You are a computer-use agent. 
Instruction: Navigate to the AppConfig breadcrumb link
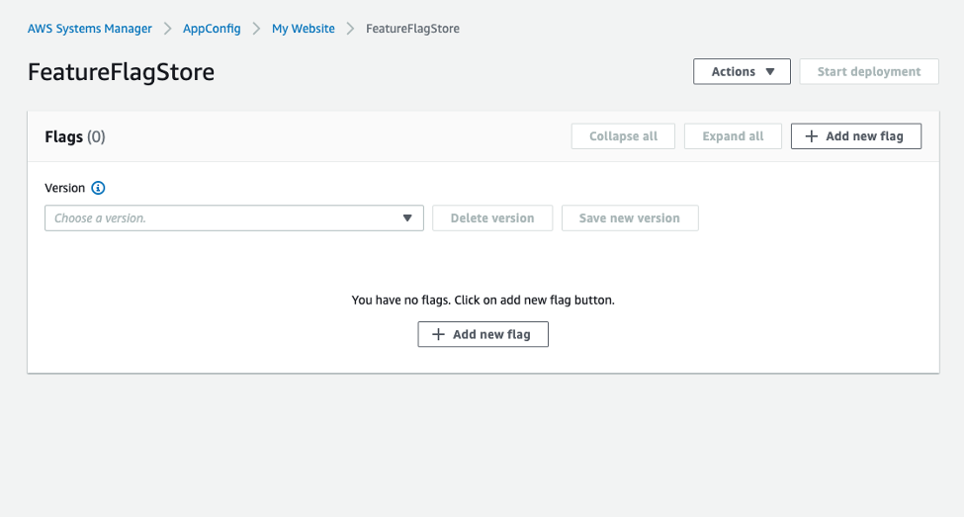click(x=212, y=29)
